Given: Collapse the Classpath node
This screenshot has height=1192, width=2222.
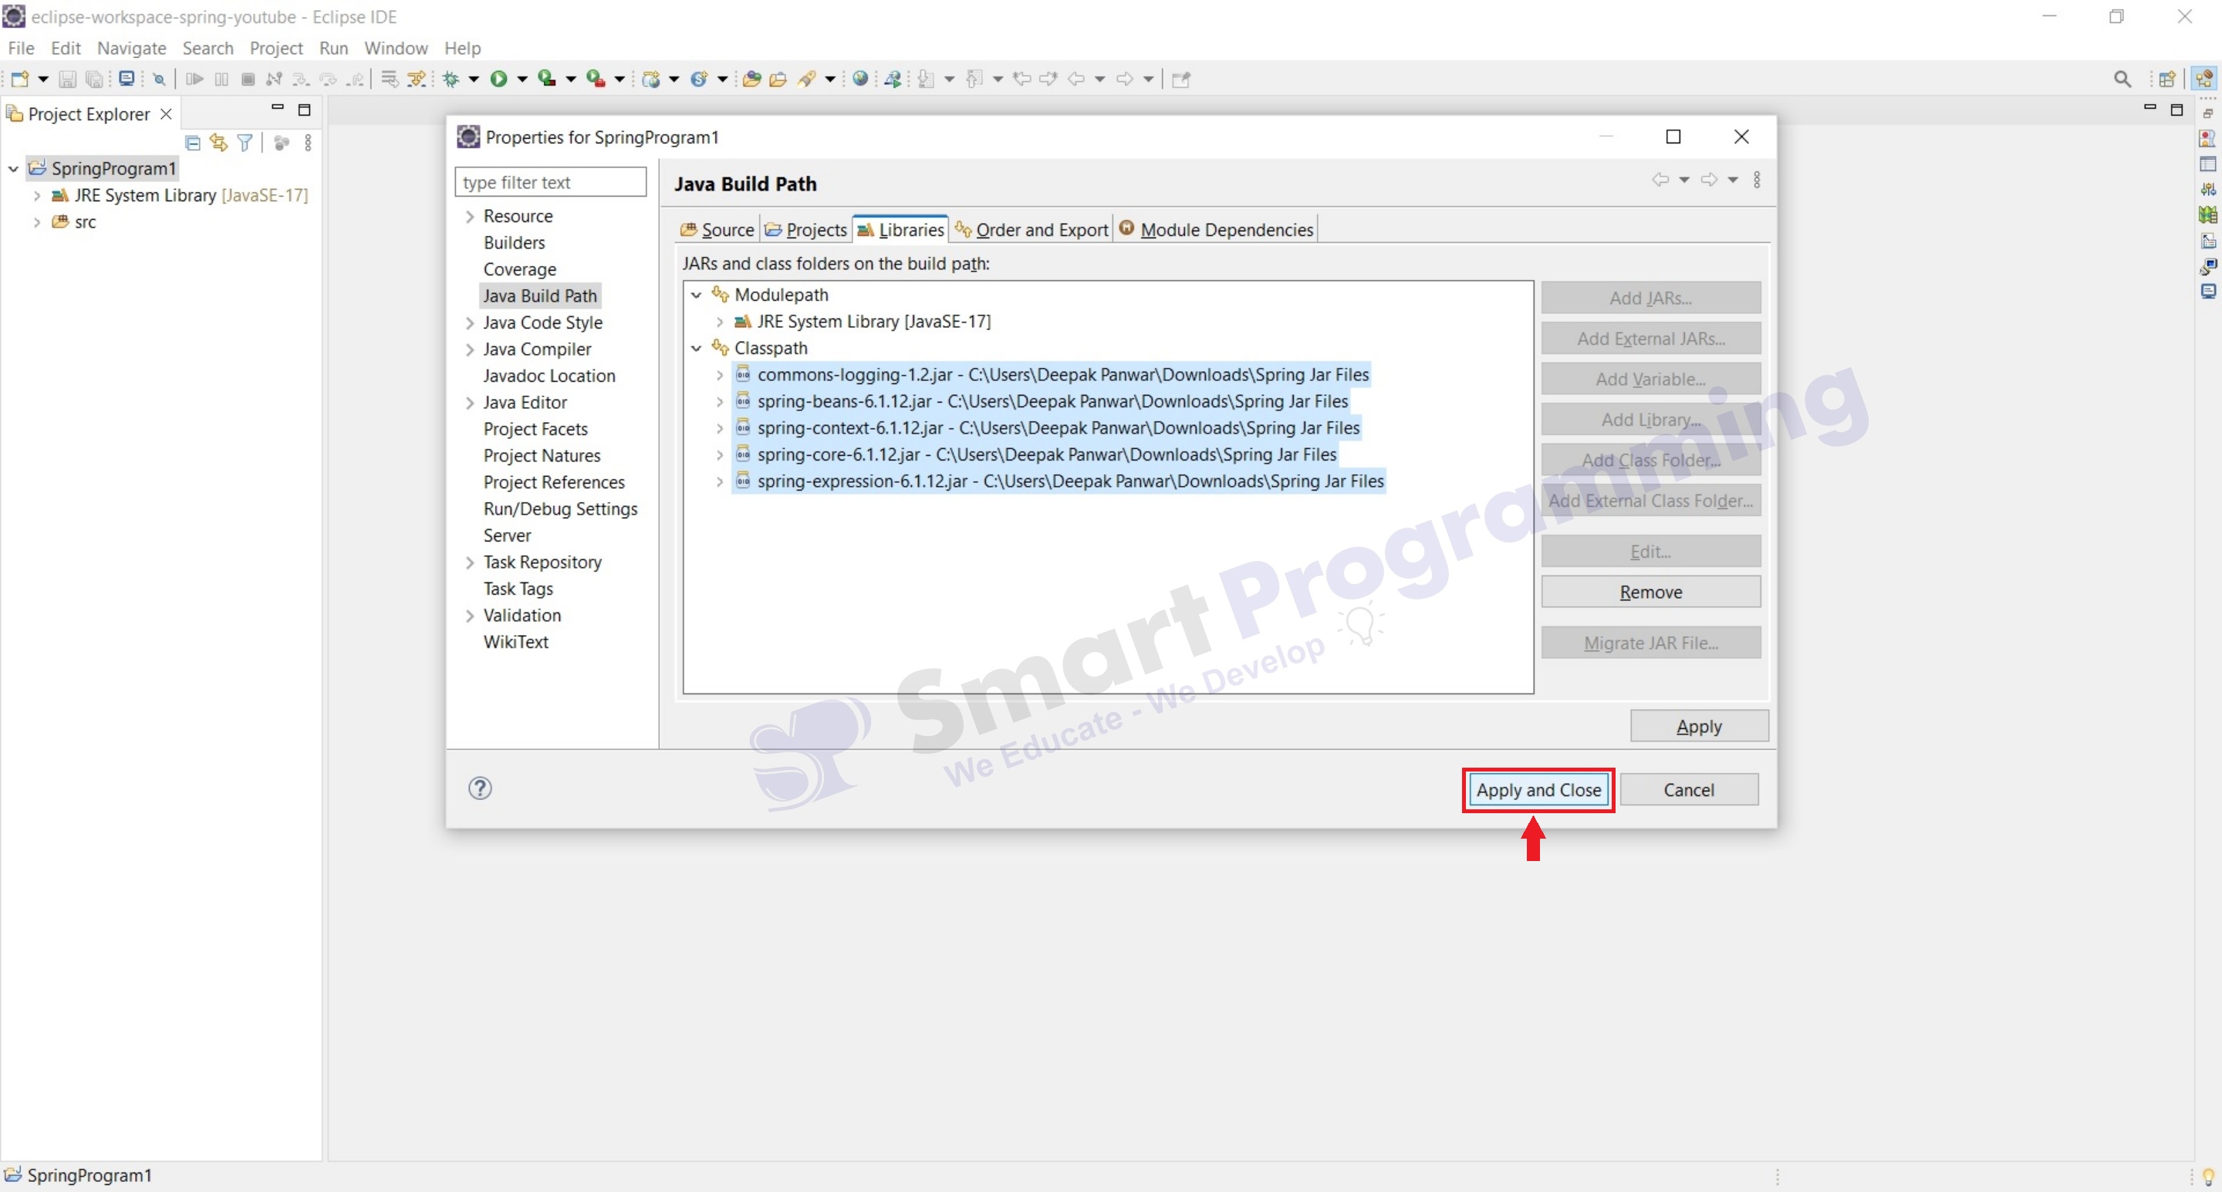Looking at the screenshot, I should (696, 349).
